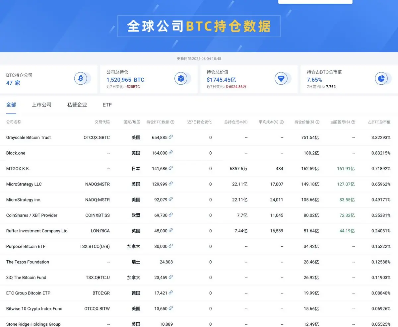Click ticker LON:RICA
This screenshot has height=327, width=398.
tap(100, 231)
